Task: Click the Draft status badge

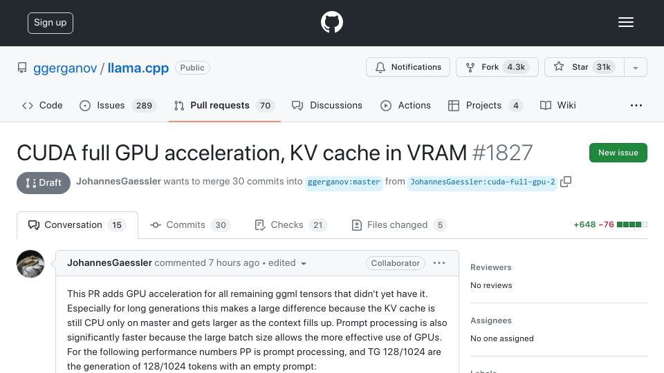Action: coord(44,182)
